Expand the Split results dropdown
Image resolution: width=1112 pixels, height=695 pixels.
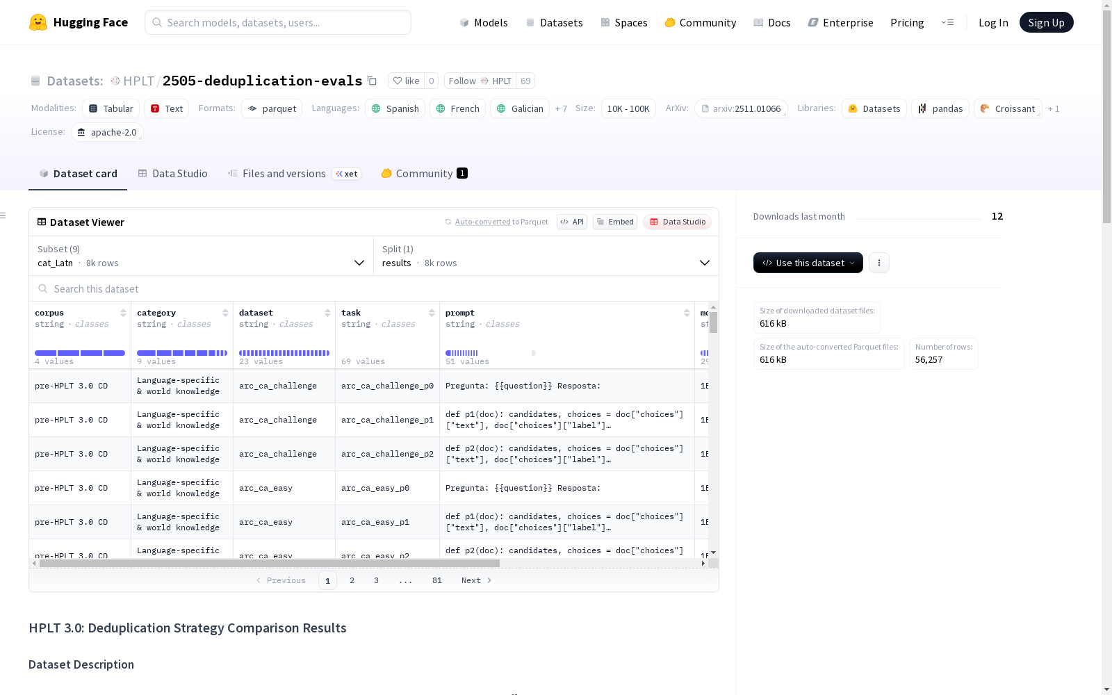(546, 256)
